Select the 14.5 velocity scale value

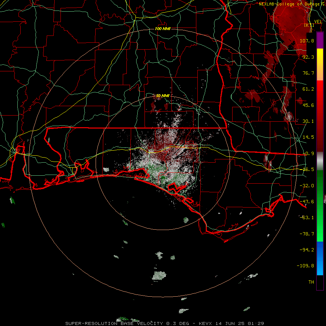click(308, 137)
